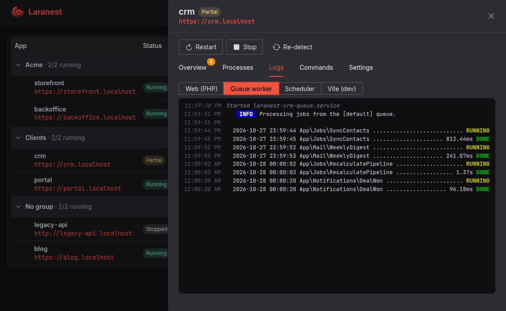This screenshot has width=506, height=311.
Task: Click the DealWon 96.18ms DONE log line
Action: pyautogui.click(x=337, y=189)
